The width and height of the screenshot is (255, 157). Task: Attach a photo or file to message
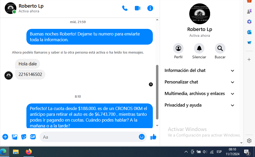click(x=15, y=137)
